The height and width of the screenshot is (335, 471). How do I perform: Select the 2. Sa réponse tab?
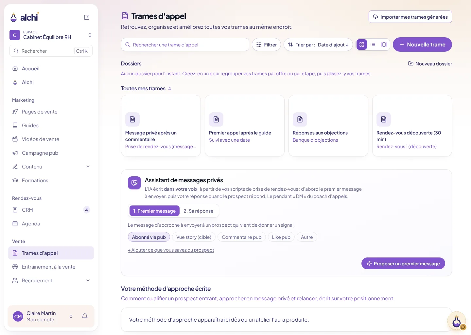[199, 211]
